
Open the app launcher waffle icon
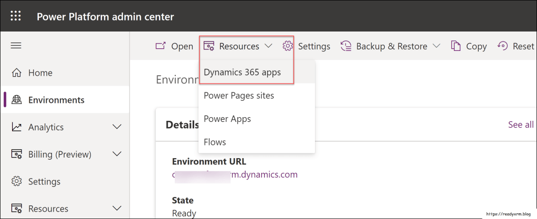click(x=16, y=16)
